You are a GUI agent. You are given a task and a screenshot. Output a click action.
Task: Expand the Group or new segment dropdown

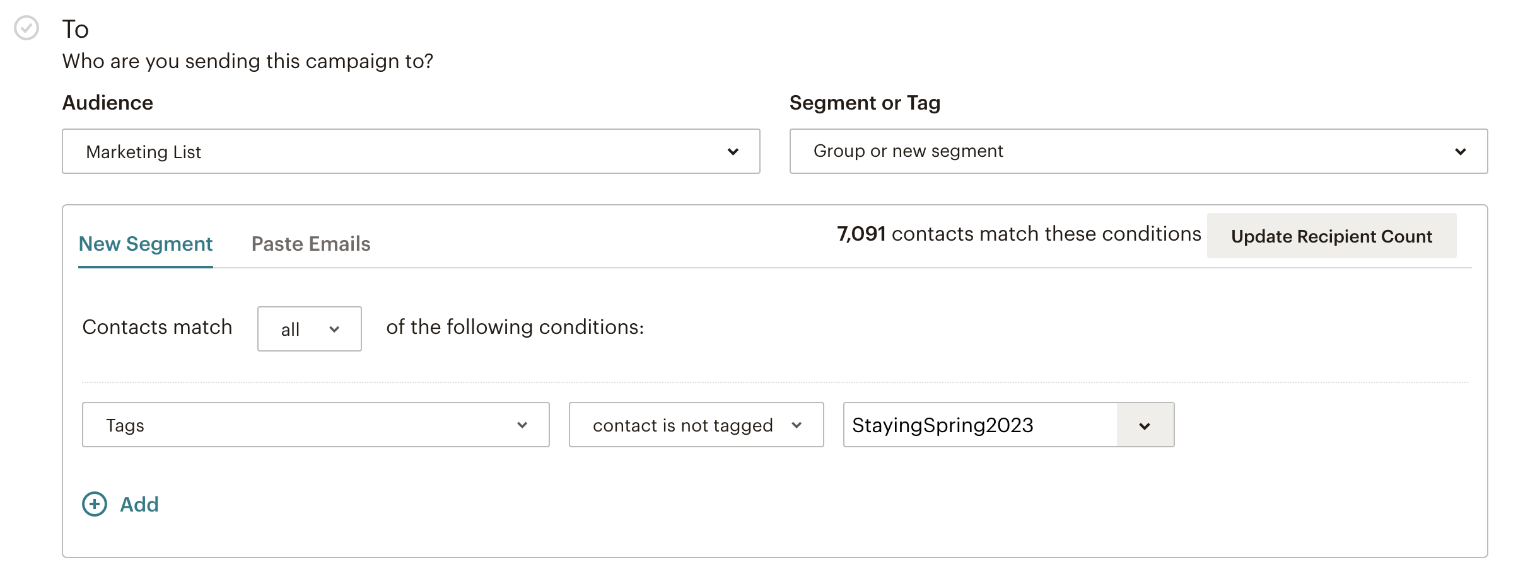[1139, 151]
